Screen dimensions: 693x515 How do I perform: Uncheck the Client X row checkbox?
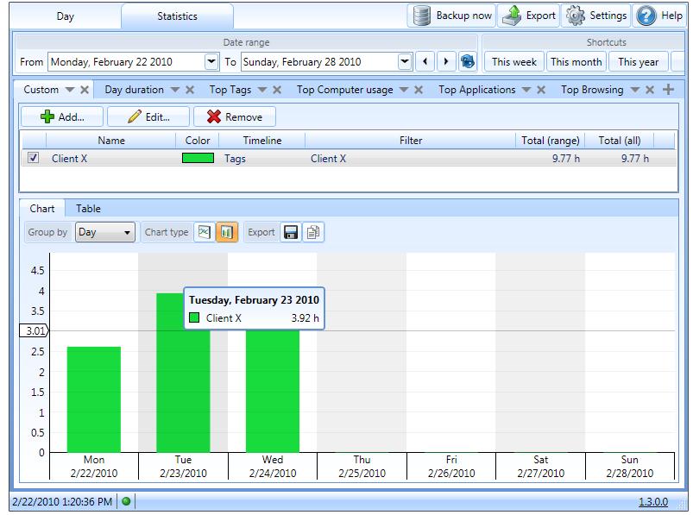33,158
